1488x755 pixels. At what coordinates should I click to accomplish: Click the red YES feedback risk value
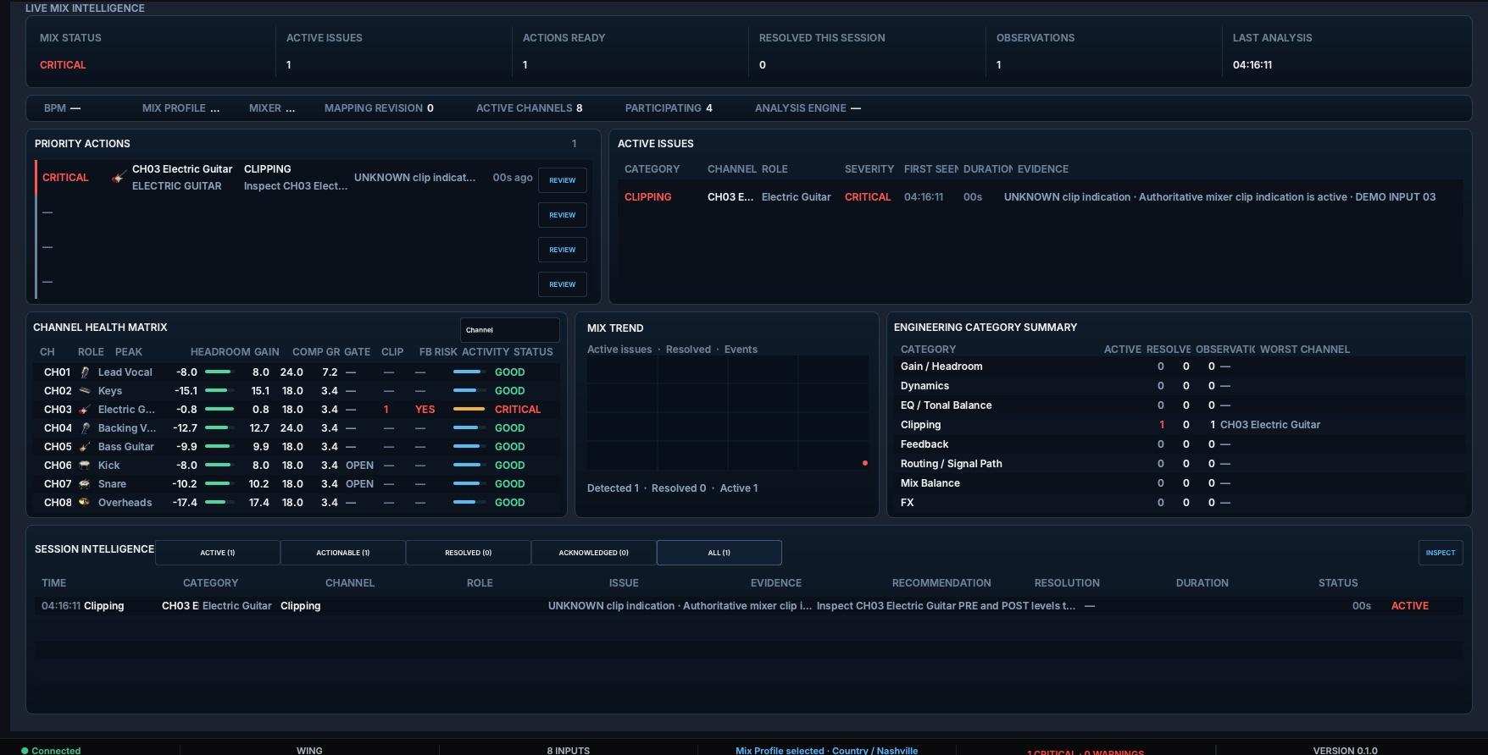tap(425, 410)
